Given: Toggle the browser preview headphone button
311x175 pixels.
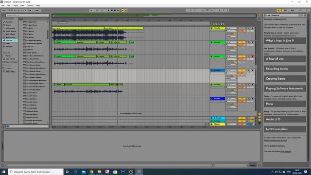Looking at the screenshot, I should tap(8, 126).
